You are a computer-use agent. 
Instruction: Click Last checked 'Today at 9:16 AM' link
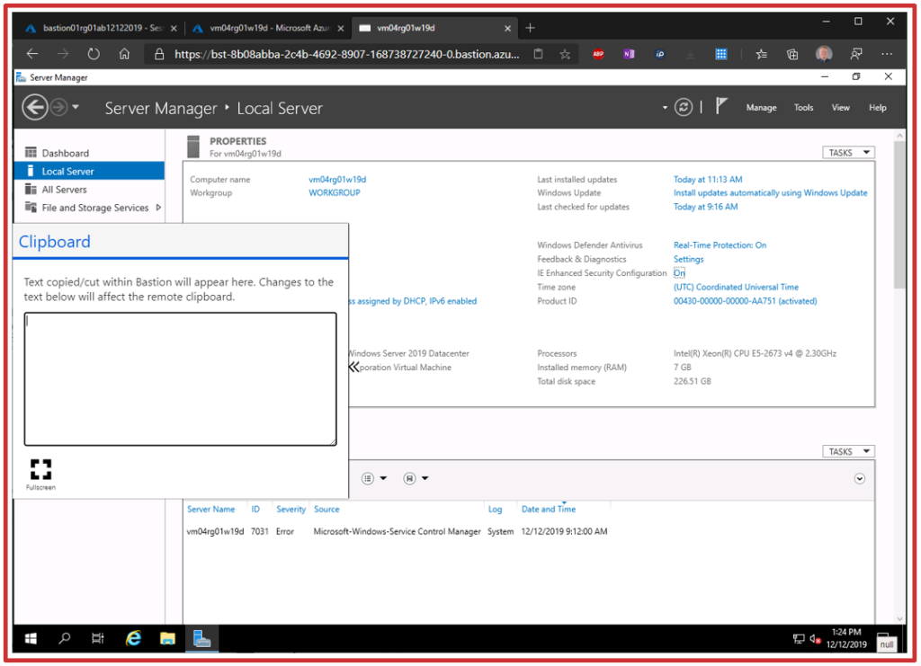point(705,207)
